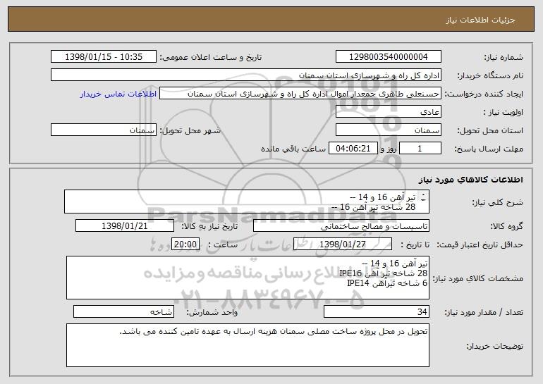Click the buyer notes text area

pyautogui.click(x=248, y=345)
